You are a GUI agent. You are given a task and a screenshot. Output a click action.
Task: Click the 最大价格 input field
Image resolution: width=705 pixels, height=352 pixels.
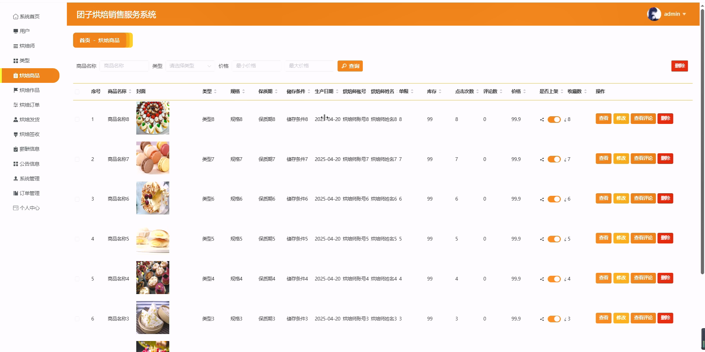point(309,66)
